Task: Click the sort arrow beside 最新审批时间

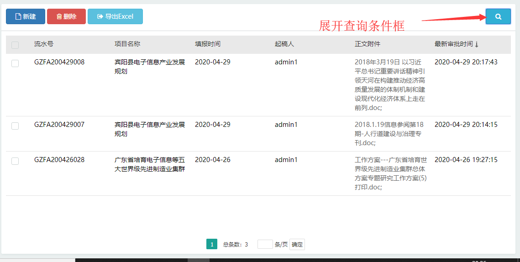Action: pyautogui.click(x=477, y=44)
